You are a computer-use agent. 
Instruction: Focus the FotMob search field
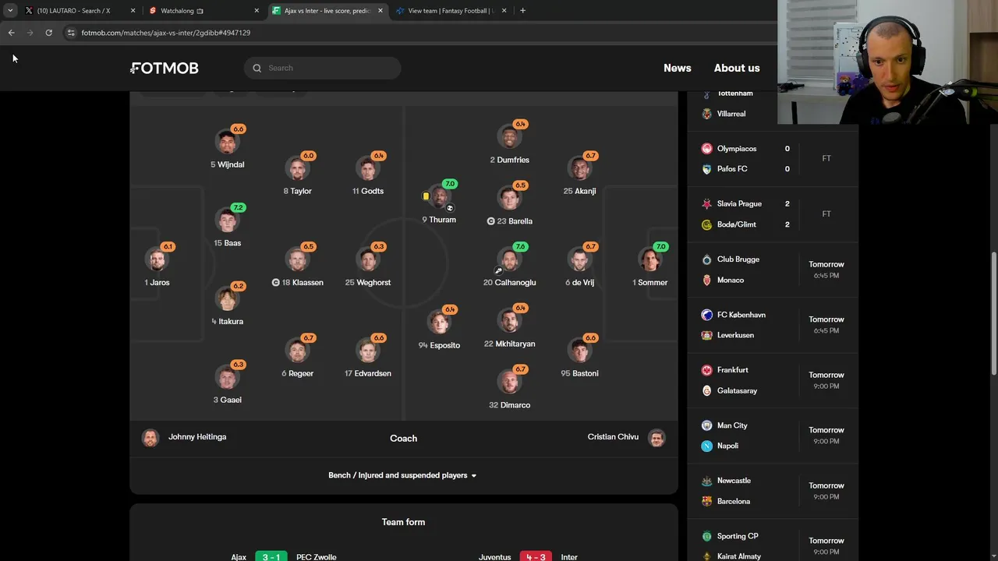coord(323,68)
